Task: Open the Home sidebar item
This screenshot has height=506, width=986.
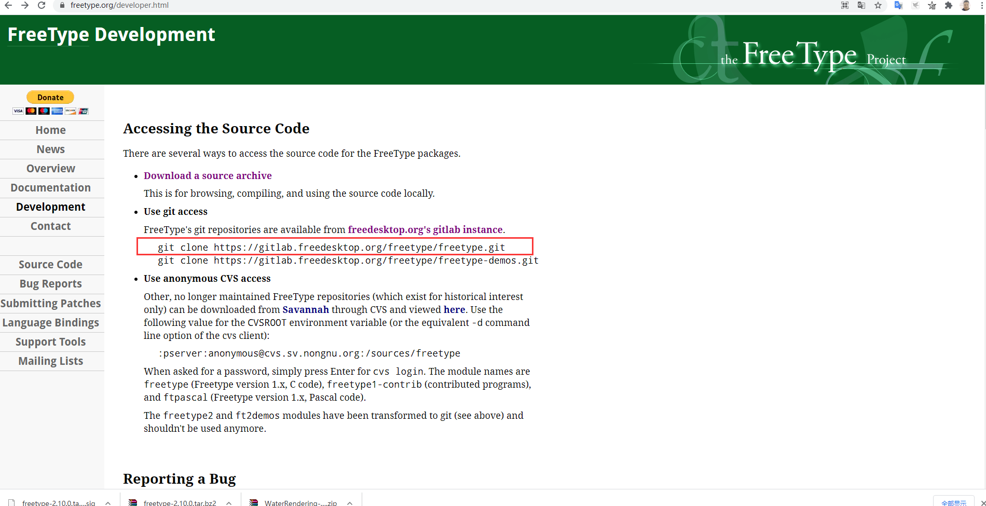Action: pyautogui.click(x=51, y=130)
